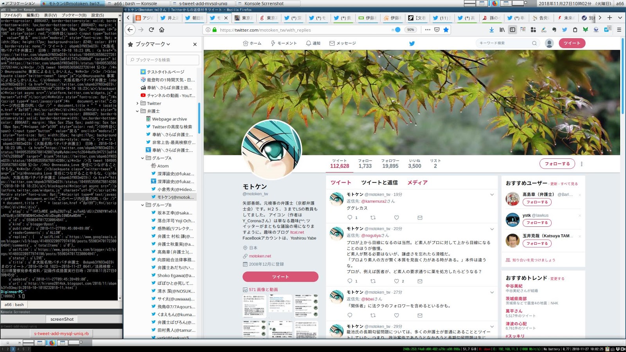
Task: Switch to ツイート tab
Action: point(341,183)
